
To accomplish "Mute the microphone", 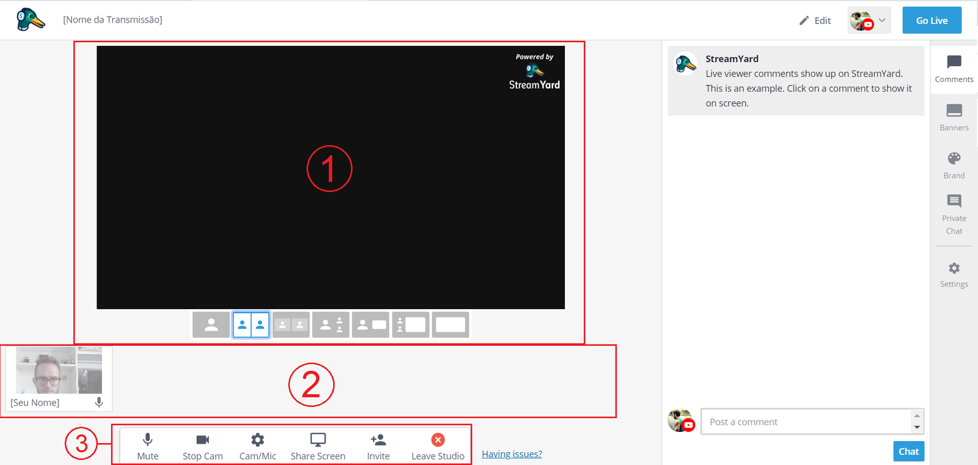I will coord(148,446).
